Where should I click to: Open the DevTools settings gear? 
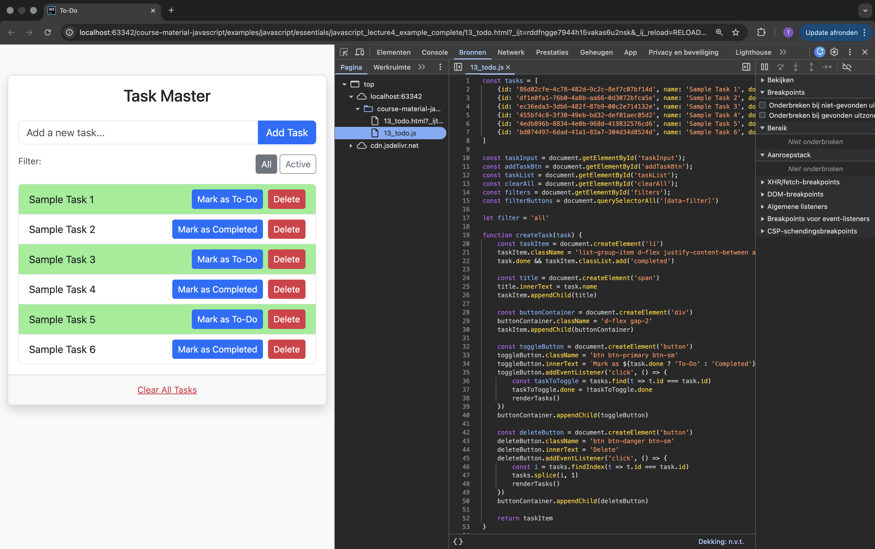click(x=834, y=52)
